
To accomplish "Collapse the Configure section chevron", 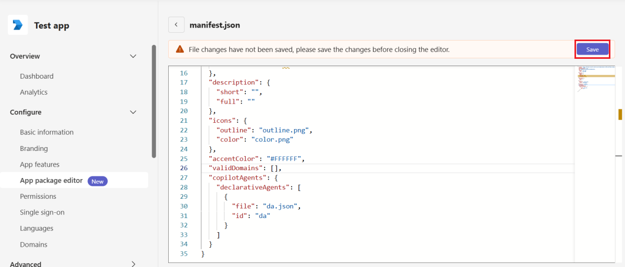I will tap(133, 112).
